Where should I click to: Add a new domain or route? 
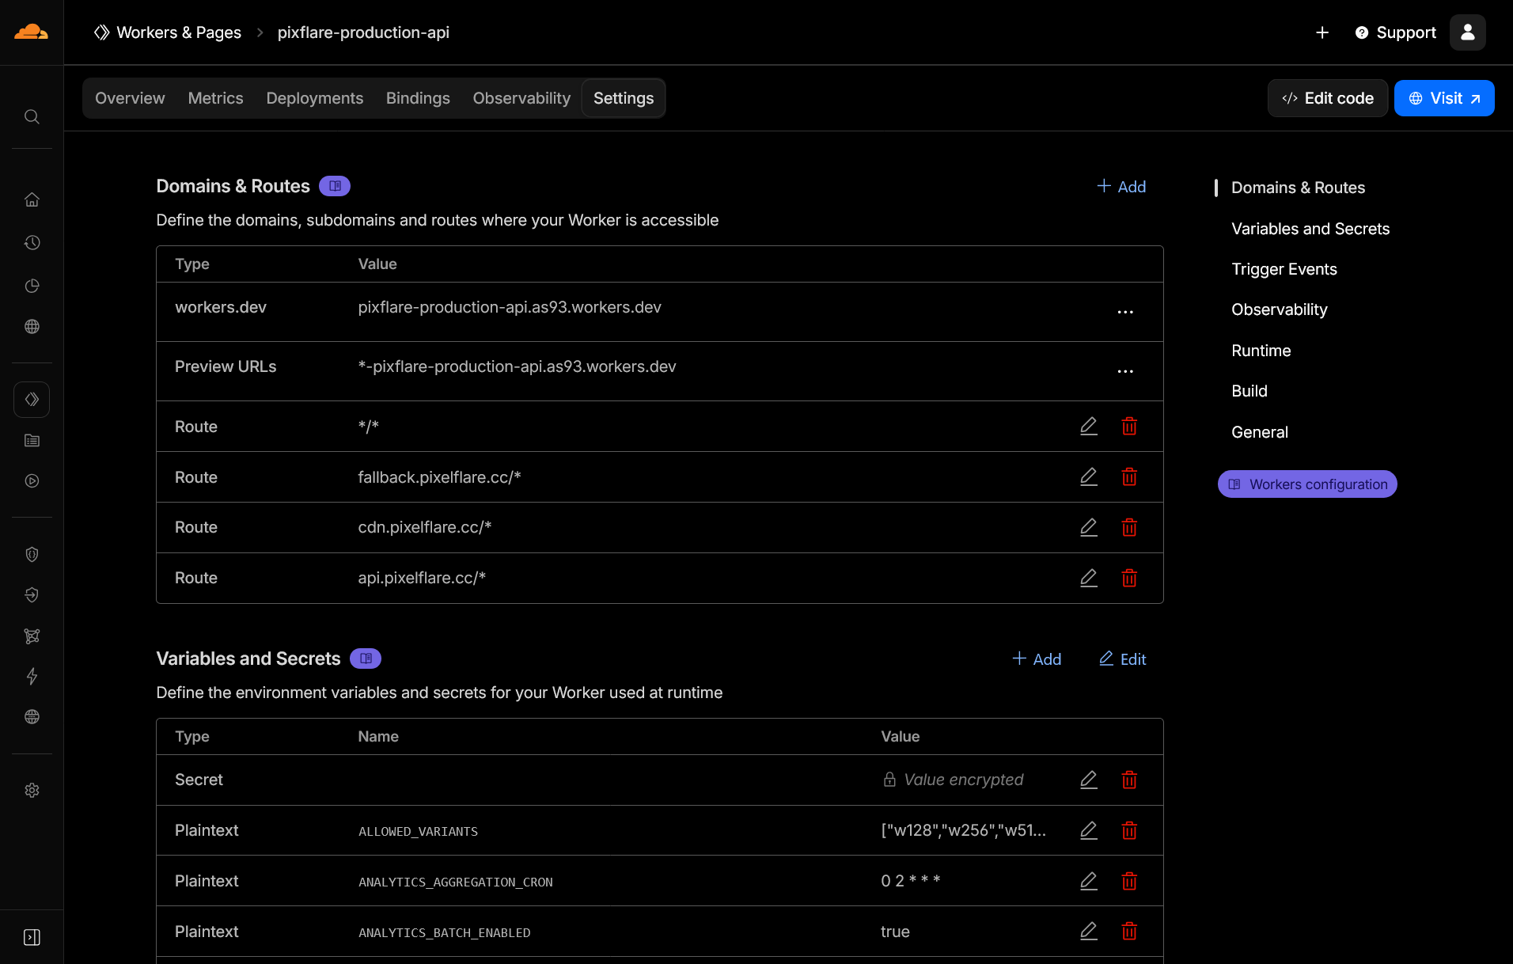pyautogui.click(x=1121, y=187)
